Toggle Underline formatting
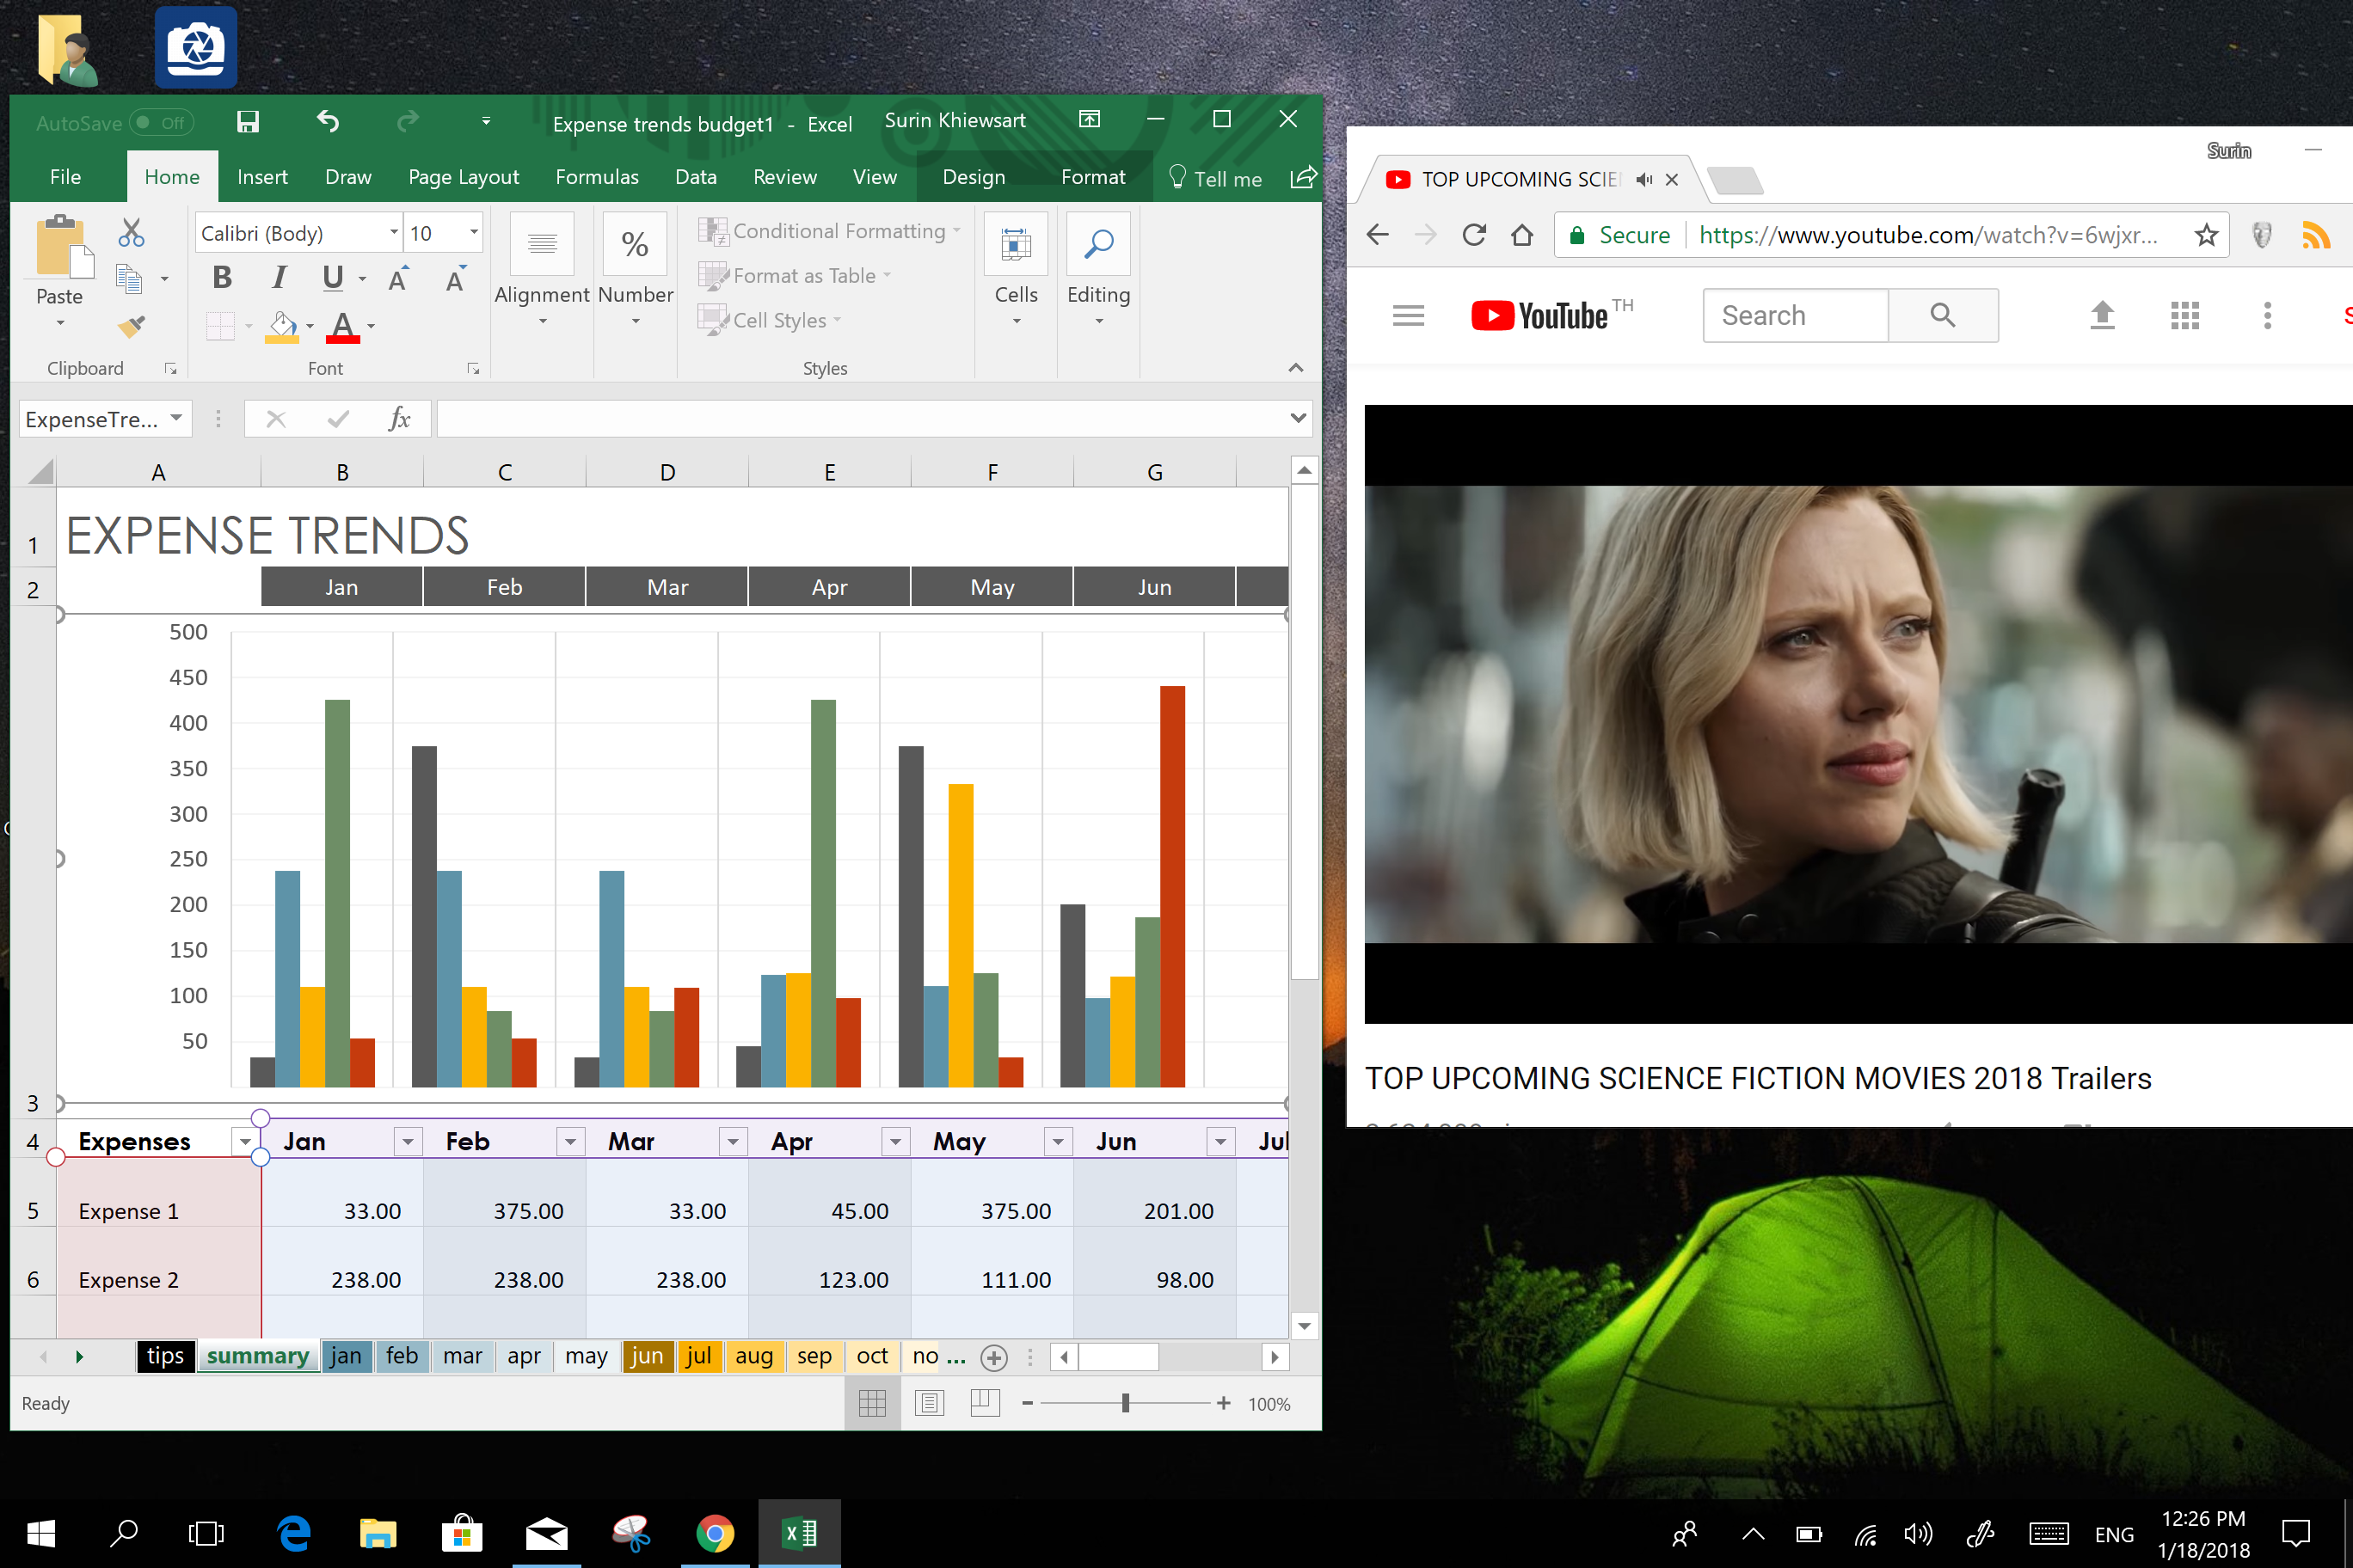 point(333,278)
